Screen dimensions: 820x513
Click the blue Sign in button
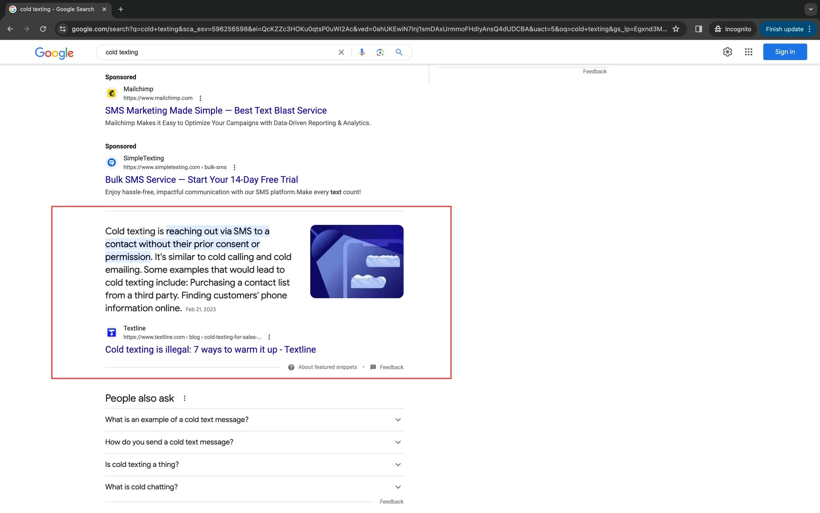tap(785, 52)
